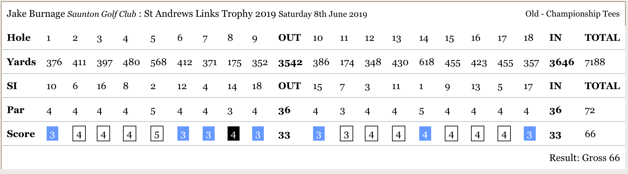Click the total par value 72

[x=589, y=110]
